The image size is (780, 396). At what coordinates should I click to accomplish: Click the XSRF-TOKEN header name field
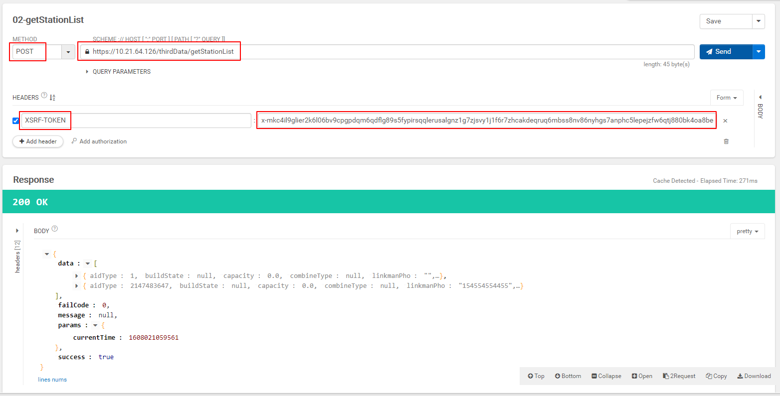tap(136, 121)
